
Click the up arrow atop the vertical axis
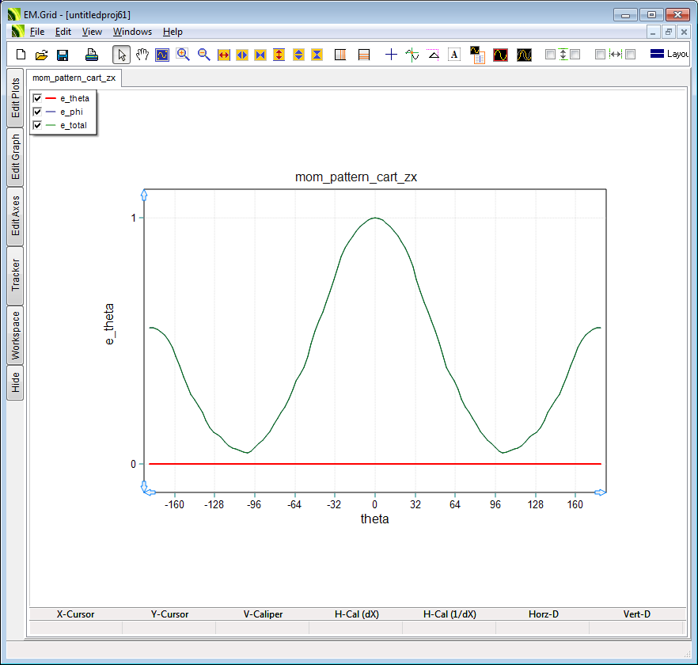click(x=143, y=194)
